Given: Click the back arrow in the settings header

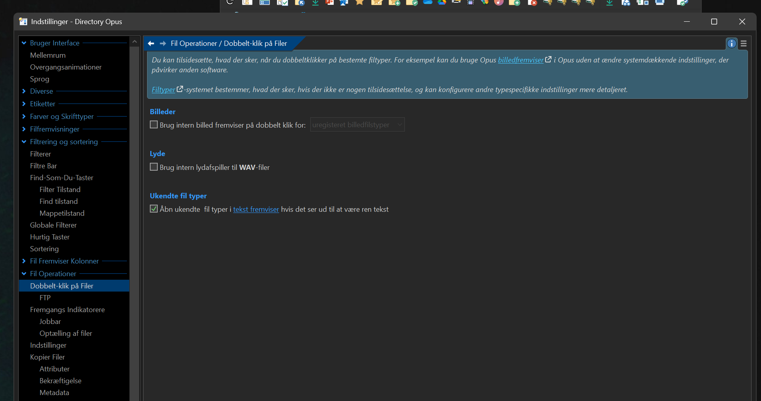Looking at the screenshot, I should pos(151,43).
